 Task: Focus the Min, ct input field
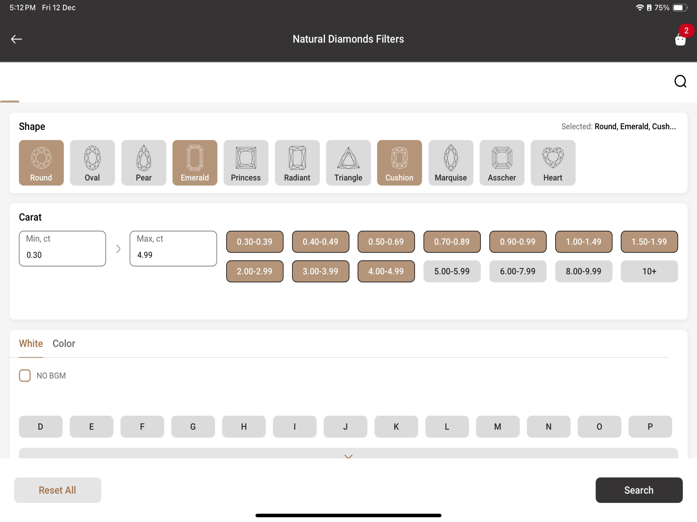click(x=63, y=249)
